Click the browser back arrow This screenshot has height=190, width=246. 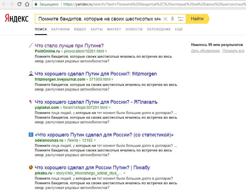[4, 4]
